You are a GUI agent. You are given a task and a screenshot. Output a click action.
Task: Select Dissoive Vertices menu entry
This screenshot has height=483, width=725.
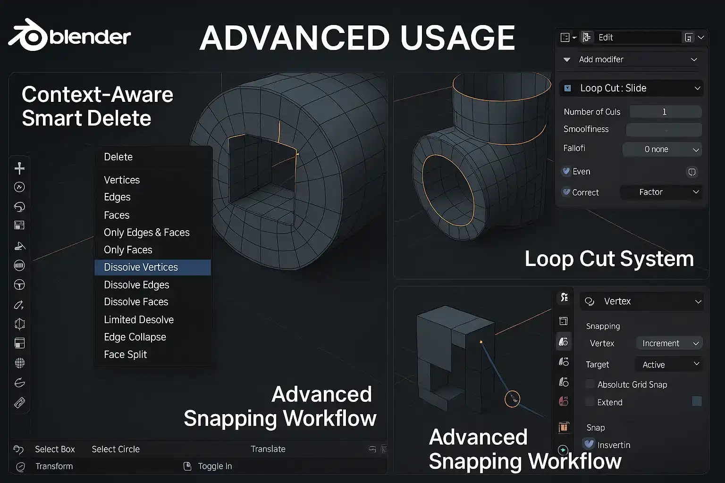coord(153,267)
